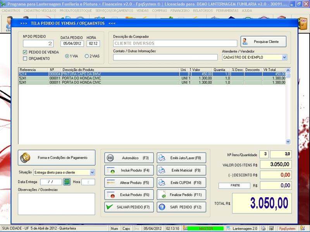Click the calendar icon beside Data Entrega
Screen dimensions: 310x232
[x=67, y=182]
